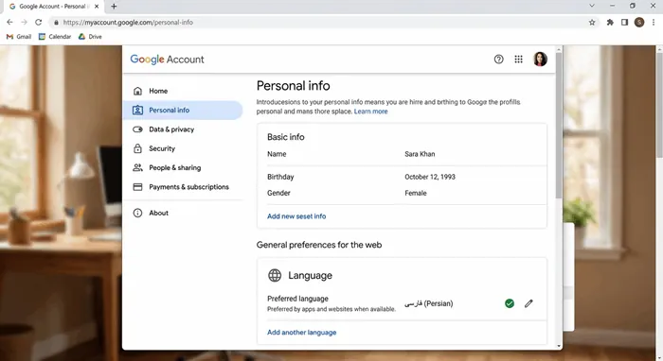This screenshot has height=361, width=663.
Task: Open the Birthday row October 12, 1993
Action: click(402, 177)
